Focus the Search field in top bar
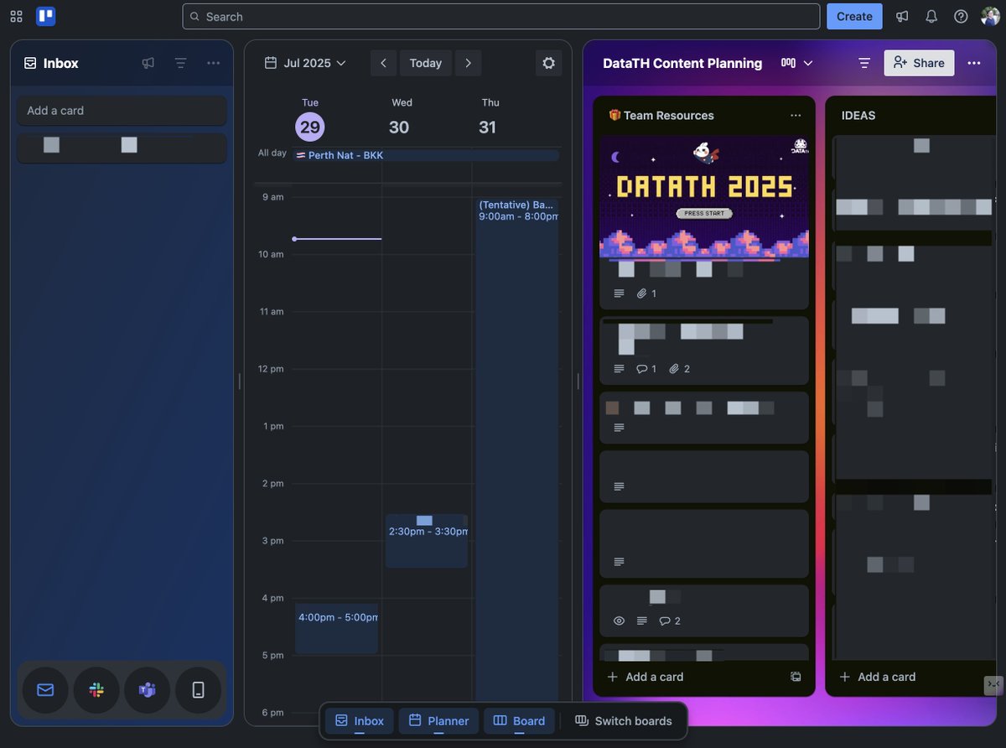Screen dimensions: 1006x748 (500, 17)
